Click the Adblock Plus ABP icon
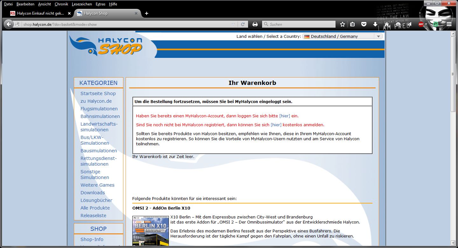The image size is (458, 248). point(421,24)
